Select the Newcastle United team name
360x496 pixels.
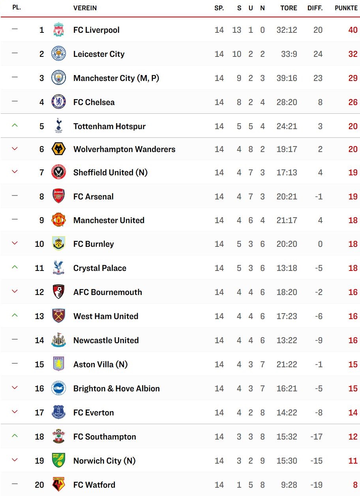[106, 340]
